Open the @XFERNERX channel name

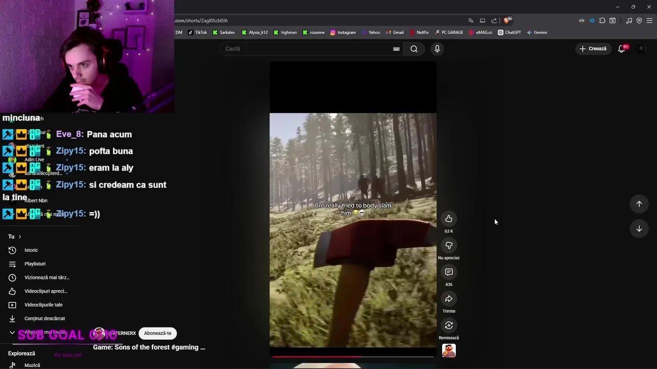click(x=122, y=333)
